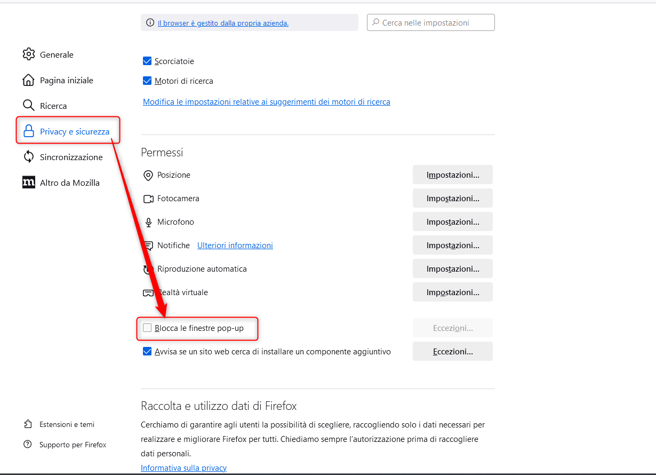
Task: Open Eccezioni for add-on installation warning
Action: 452,352
